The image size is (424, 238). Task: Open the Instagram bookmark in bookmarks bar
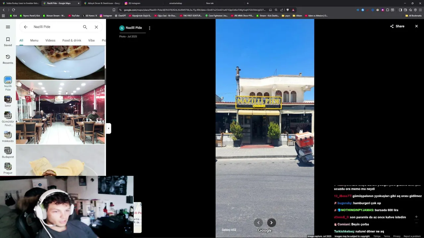106,16
